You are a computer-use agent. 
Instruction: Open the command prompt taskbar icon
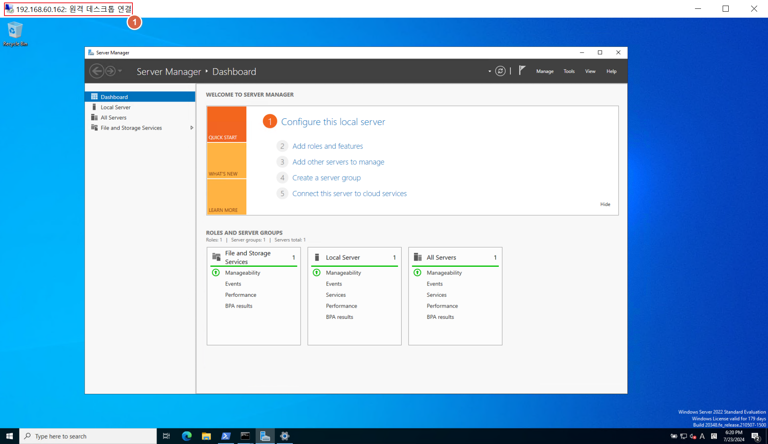click(245, 436)
